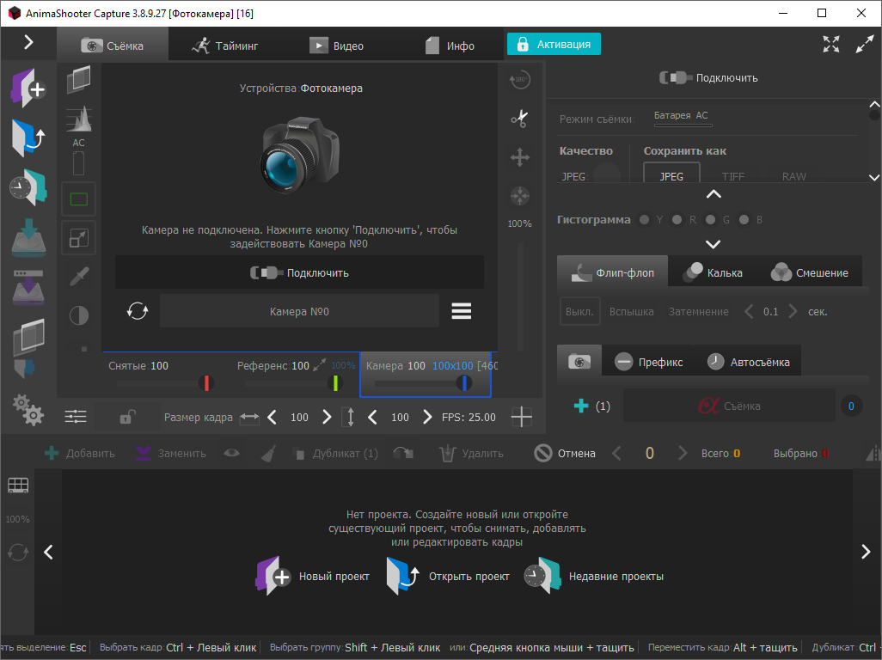Toggle the G histogram channel
The width and height of the screenshot is (882, 660).
pyautogui.click(x=710, y=220)
